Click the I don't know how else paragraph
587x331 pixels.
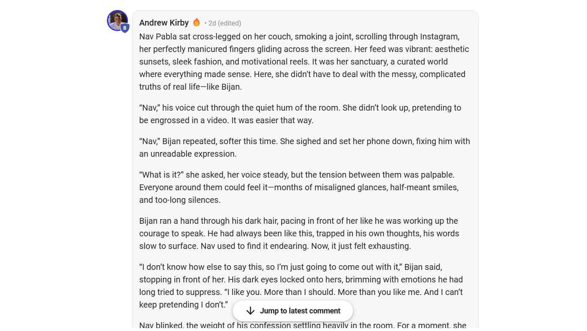pyautogui.click(x=301, y=286)
